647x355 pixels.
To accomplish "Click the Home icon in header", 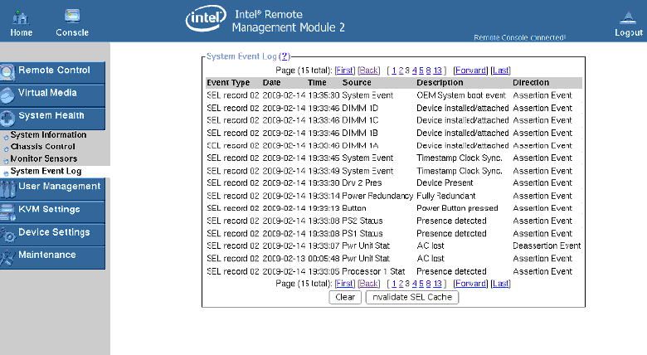I will (21, 17).
